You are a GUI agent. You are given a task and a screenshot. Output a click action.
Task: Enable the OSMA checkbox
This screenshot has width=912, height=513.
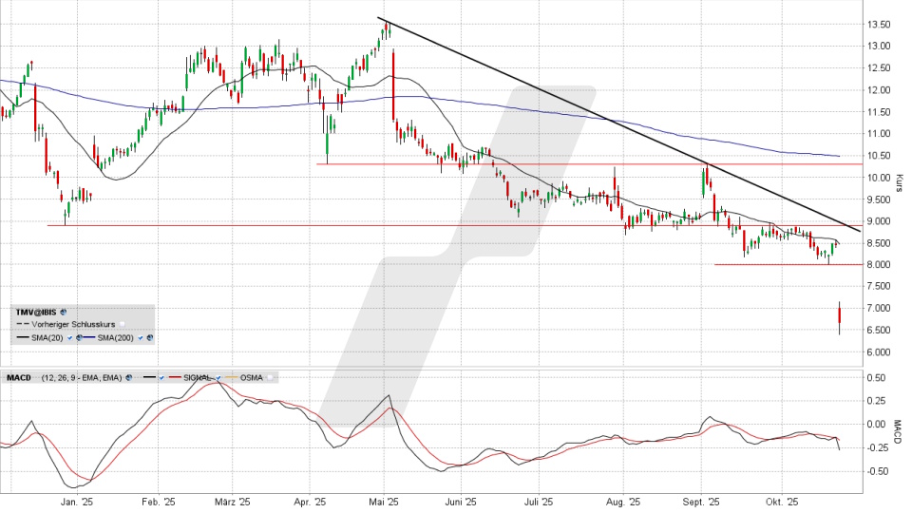coord(270,377)
